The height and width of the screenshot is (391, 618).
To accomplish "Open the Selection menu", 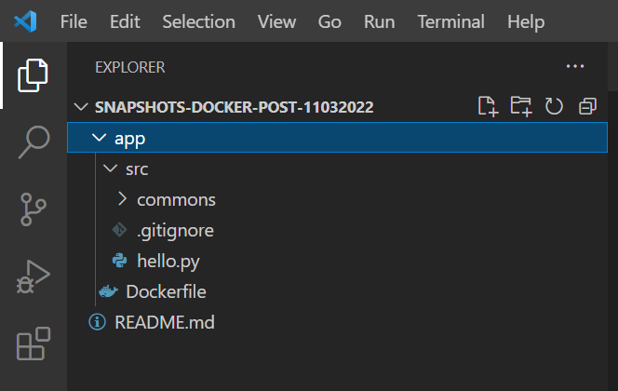I will [x=198, y=21].
